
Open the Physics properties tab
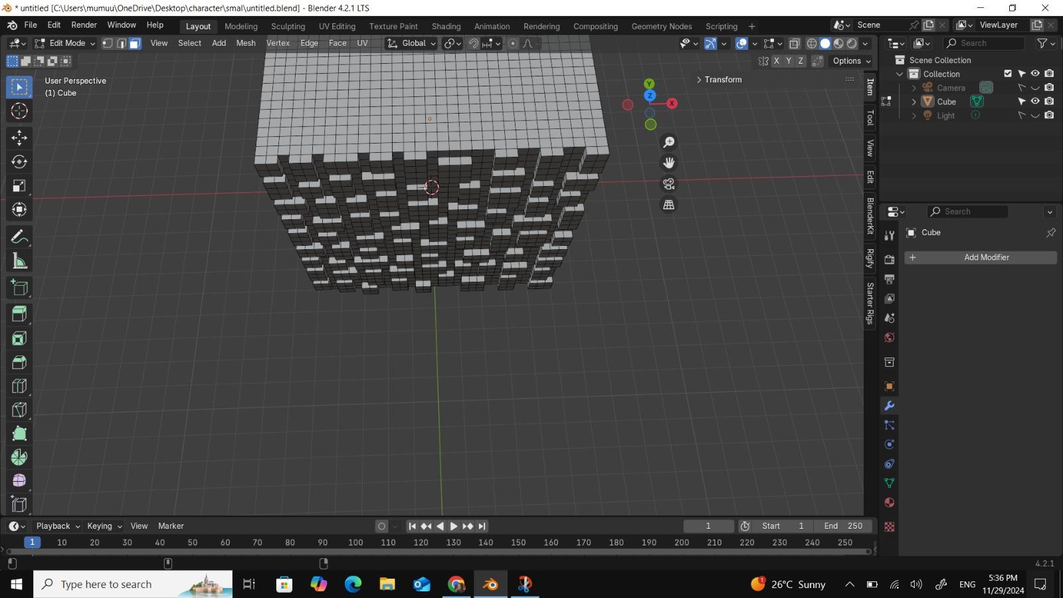coord(890,445)
